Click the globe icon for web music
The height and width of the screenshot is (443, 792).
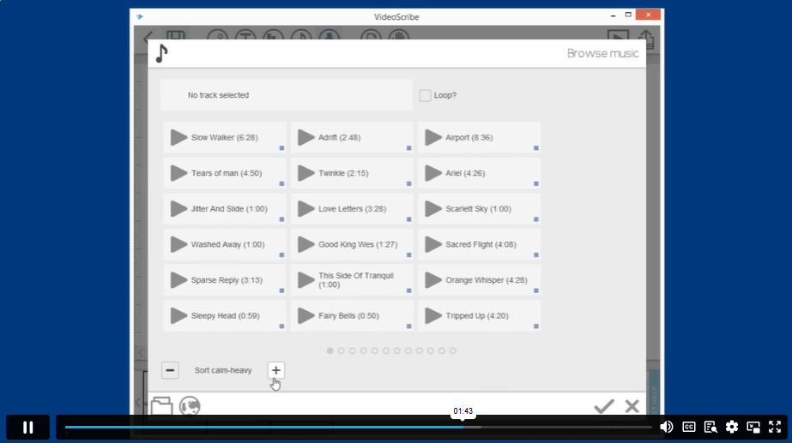190,406
